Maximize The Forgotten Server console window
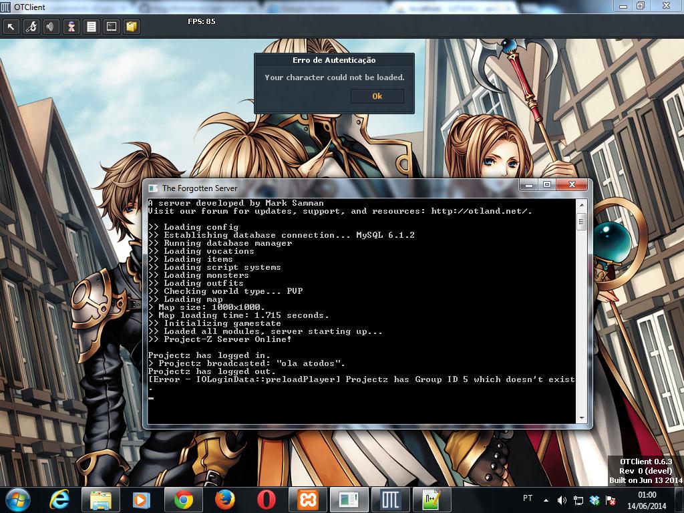 [547, 184]
